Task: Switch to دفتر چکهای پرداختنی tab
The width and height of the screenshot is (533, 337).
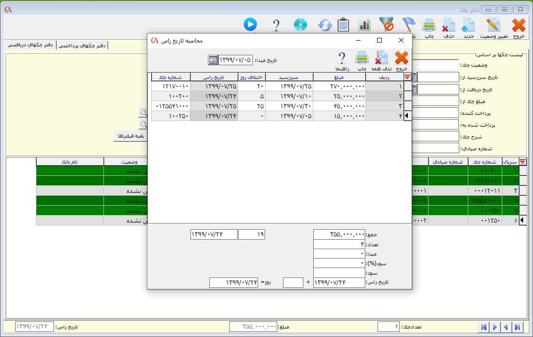Action: pos(82,45)
